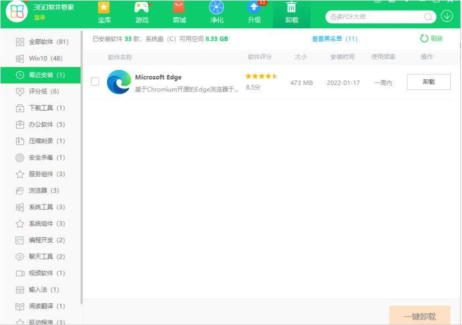Sort list by 安装时间 column header
Viewport: 462px width, 325px height.
click(343, 57)
